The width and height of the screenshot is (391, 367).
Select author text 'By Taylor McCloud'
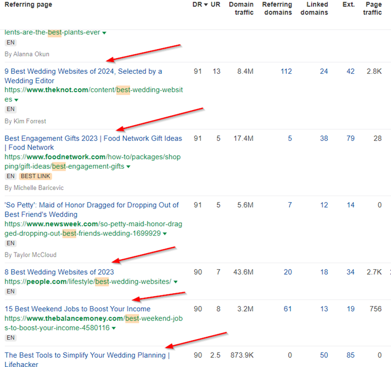pos(30,255)
